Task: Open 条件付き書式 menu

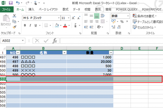Action: [x=145, y=16]
